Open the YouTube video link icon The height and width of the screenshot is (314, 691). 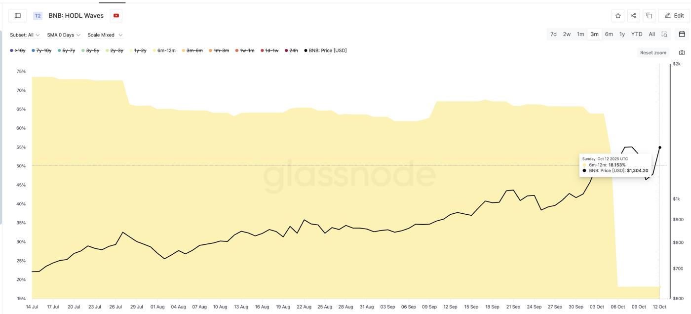click(116, 16)
